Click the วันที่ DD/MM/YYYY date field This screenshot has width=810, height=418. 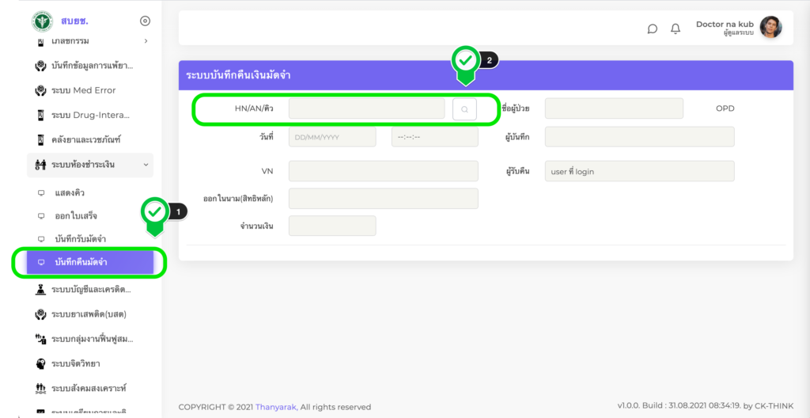332,137
